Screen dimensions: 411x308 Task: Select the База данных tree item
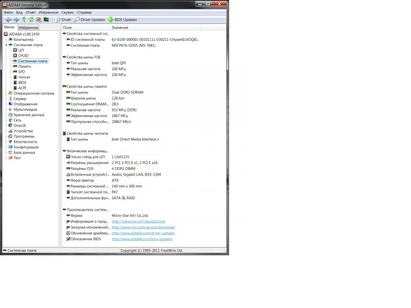[24, 153]
